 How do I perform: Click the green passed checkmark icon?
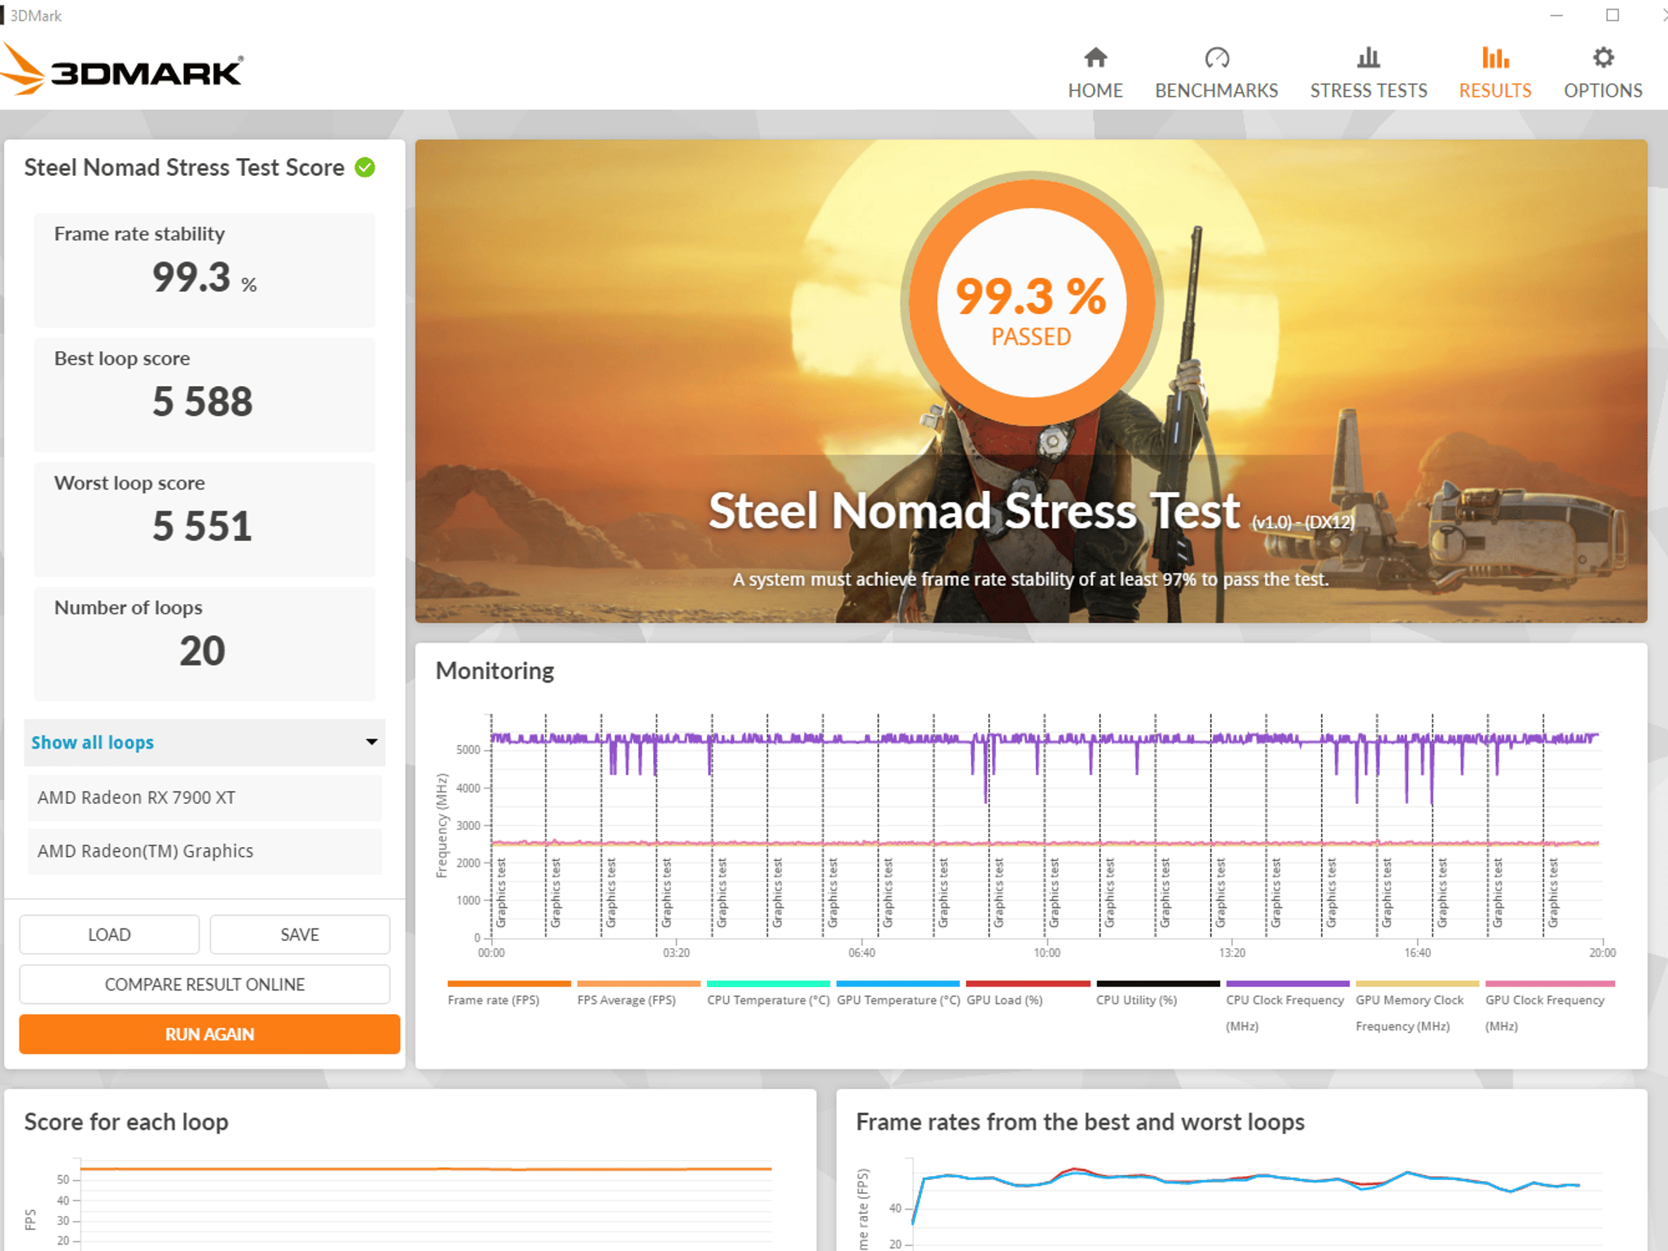(x=365, y=167)
